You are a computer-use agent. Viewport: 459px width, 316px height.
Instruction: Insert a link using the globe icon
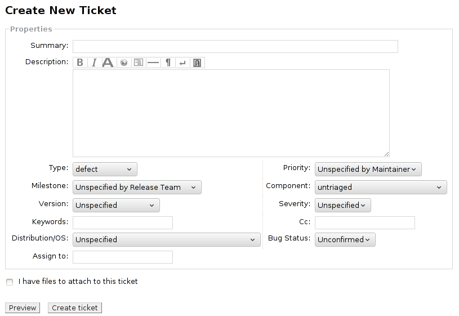pyautogui.click(x=124, y=63)
